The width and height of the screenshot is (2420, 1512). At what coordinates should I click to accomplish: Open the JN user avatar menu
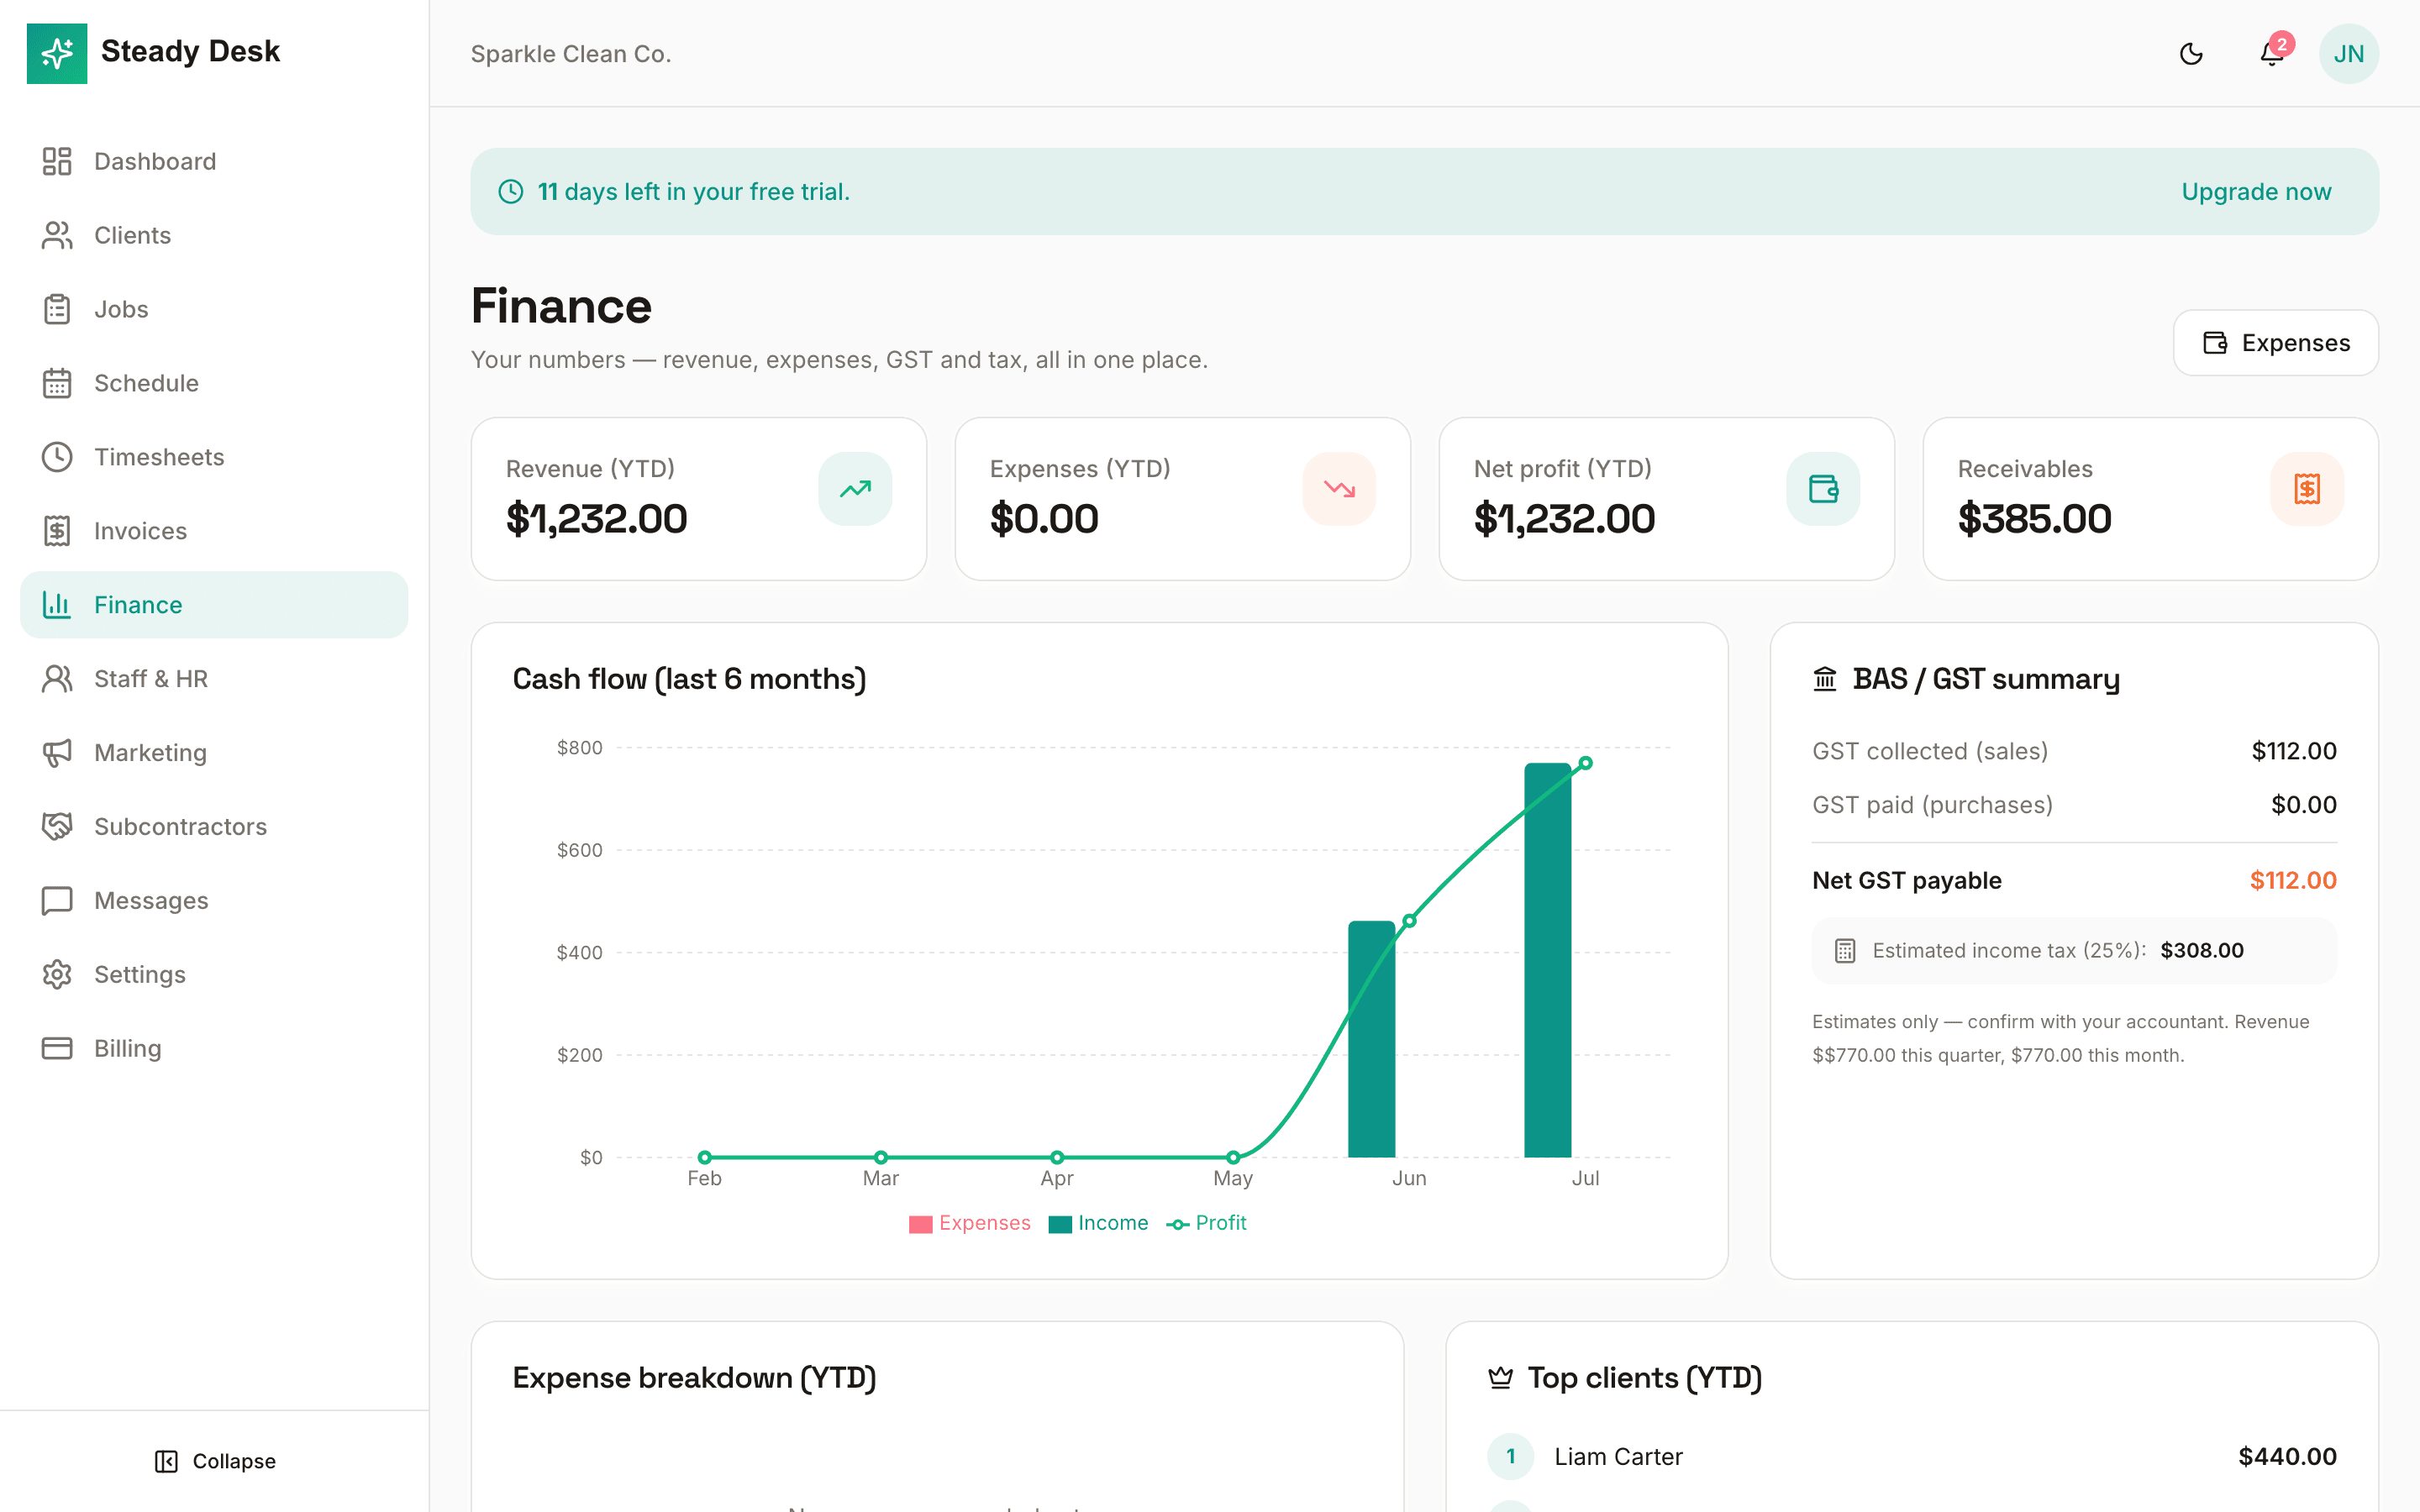tap(2348, 54)
